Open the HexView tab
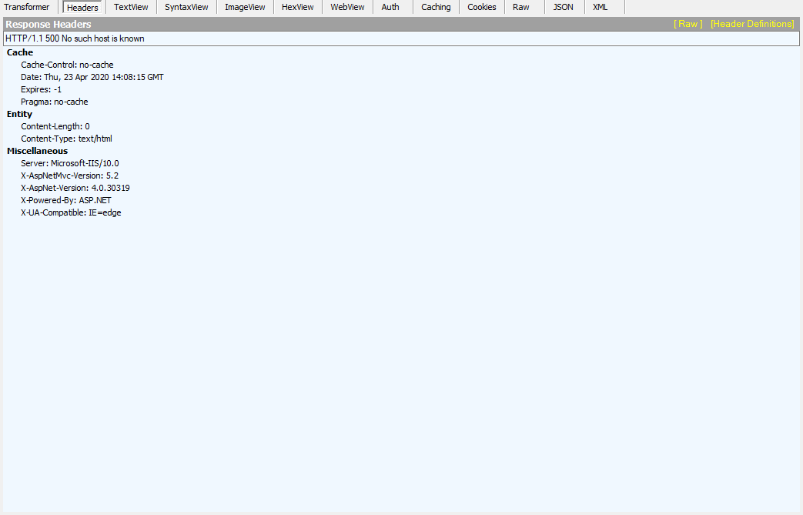Viewport: 803px width, 515px height. (297, 7)
